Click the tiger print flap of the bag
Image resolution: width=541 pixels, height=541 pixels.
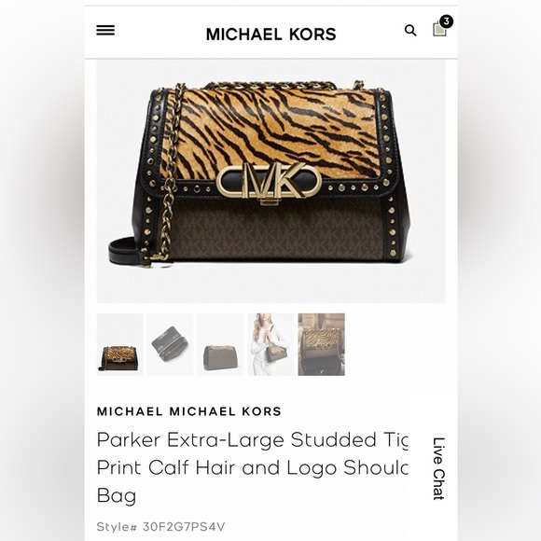[x=270, y=132]
